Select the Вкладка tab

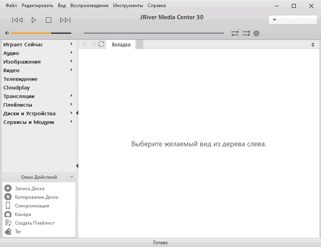121,44
